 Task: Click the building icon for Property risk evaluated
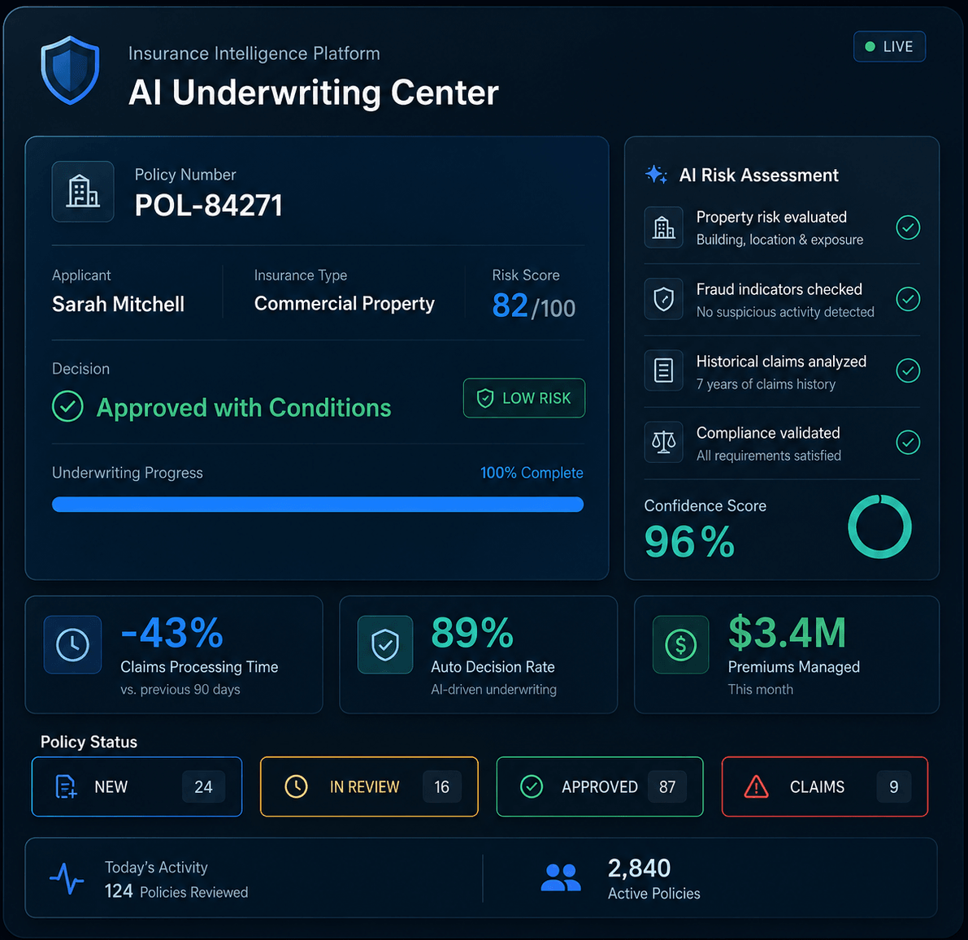click(664, 227)
